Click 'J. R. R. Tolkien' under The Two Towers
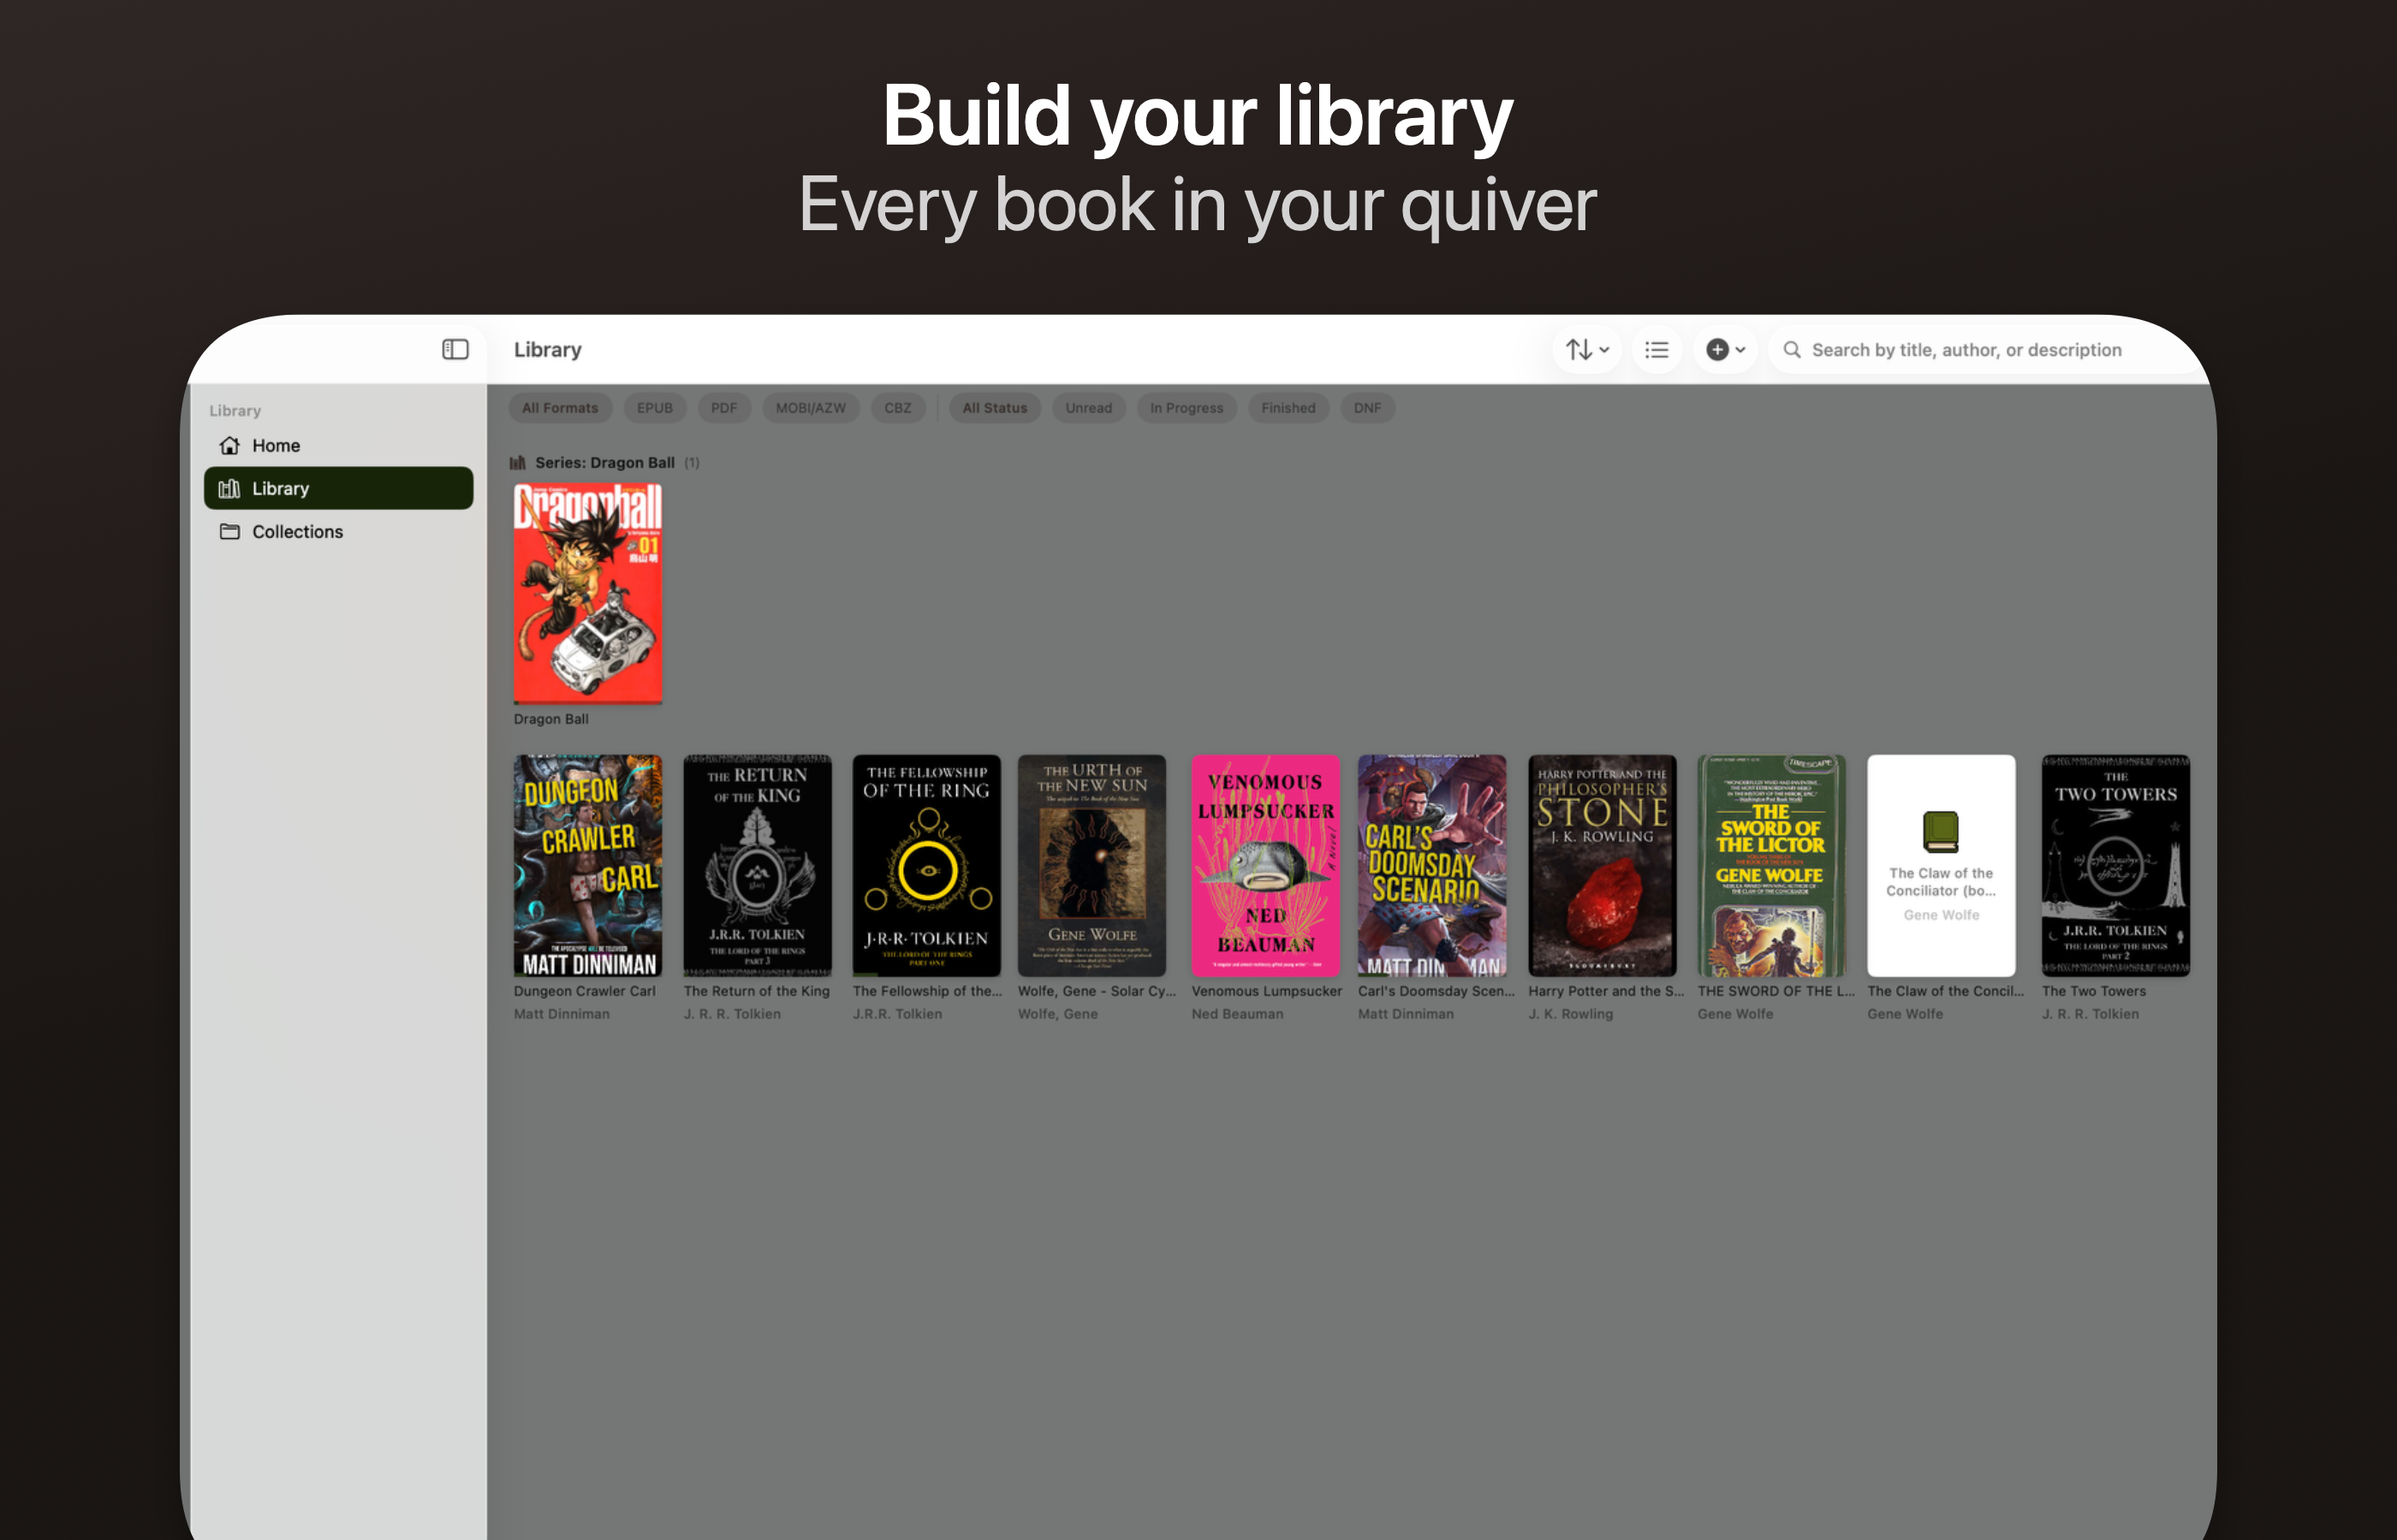The image size is (2397, 1540). pyautogui.click(x=2090, y=1014)
